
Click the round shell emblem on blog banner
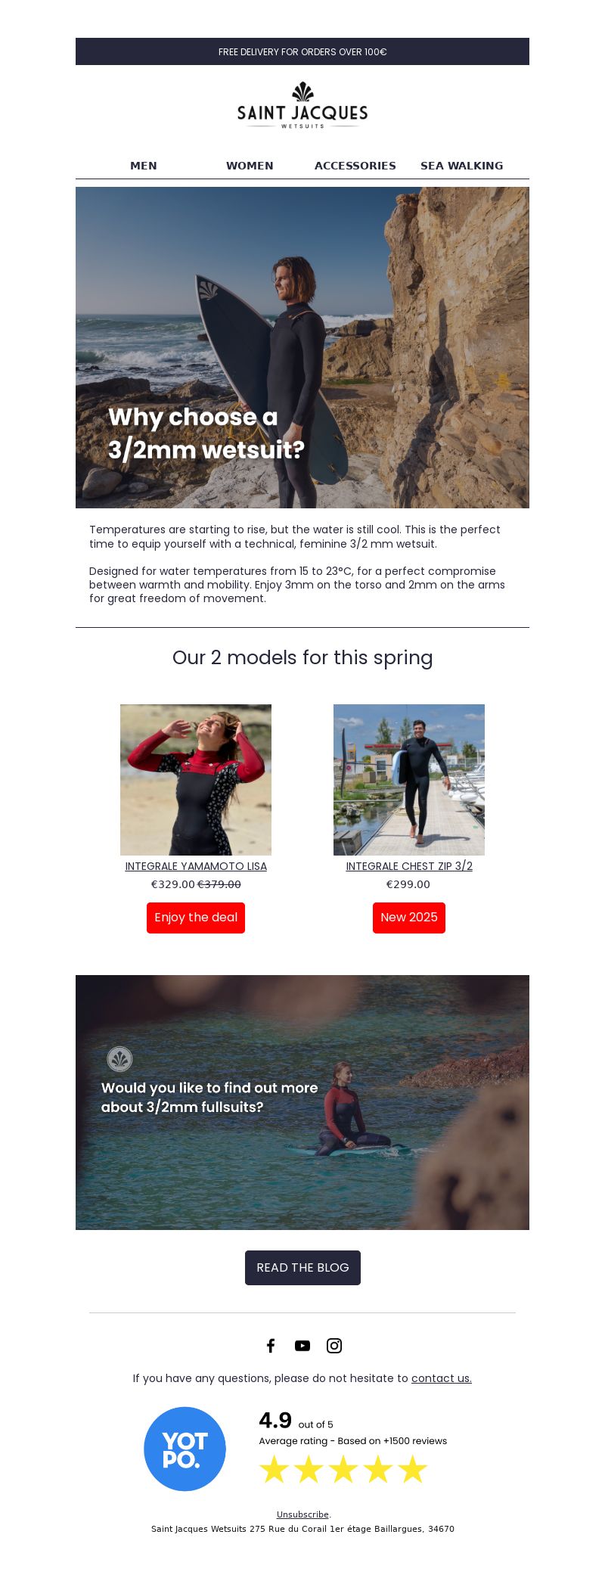point(119,1059)
